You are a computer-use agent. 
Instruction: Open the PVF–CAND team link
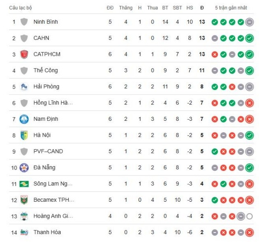48,152
